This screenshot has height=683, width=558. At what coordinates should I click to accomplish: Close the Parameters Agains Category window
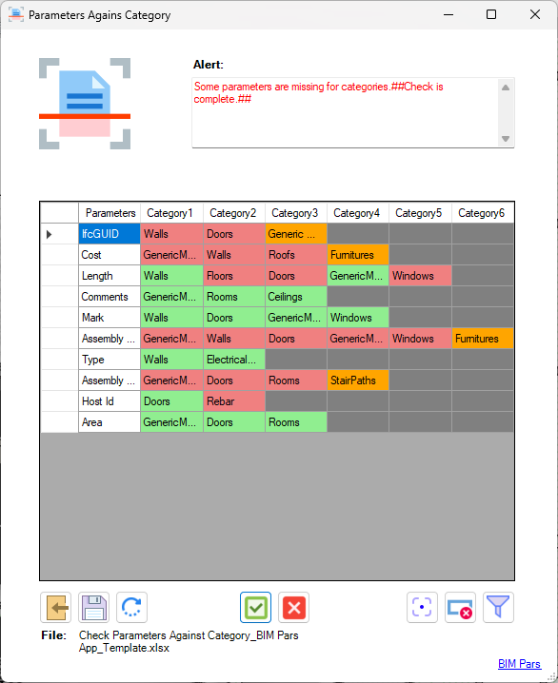535,14
